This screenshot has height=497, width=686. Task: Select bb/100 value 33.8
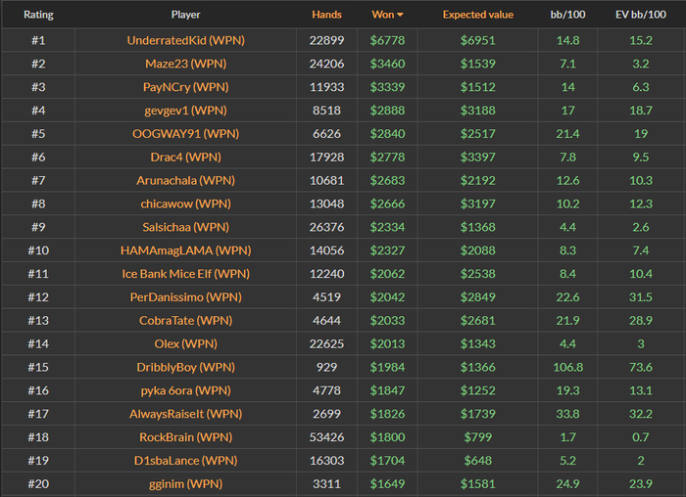tap(567, 414)
